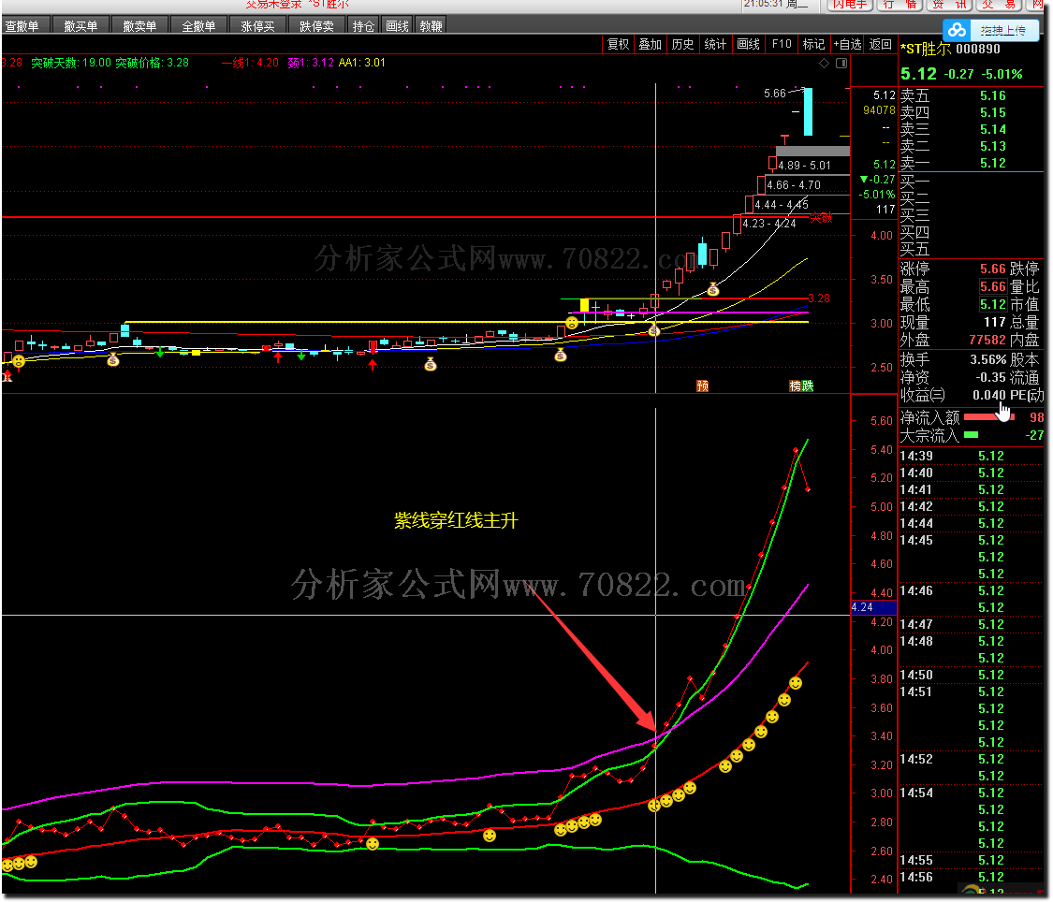Toggle the panel layout icon beside the diamond
Image resolution: width=1053 pixels, height=902 pixels.
pos(841,63)
